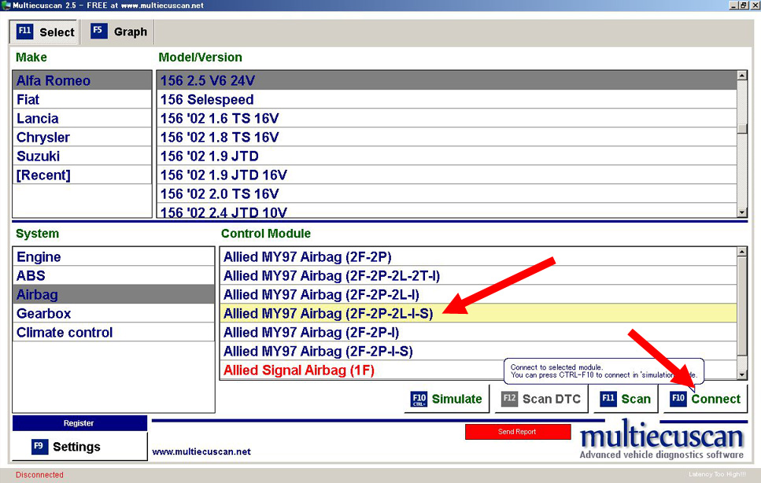
Task: Choose Suzuki in the Make list
Action: 82,157
